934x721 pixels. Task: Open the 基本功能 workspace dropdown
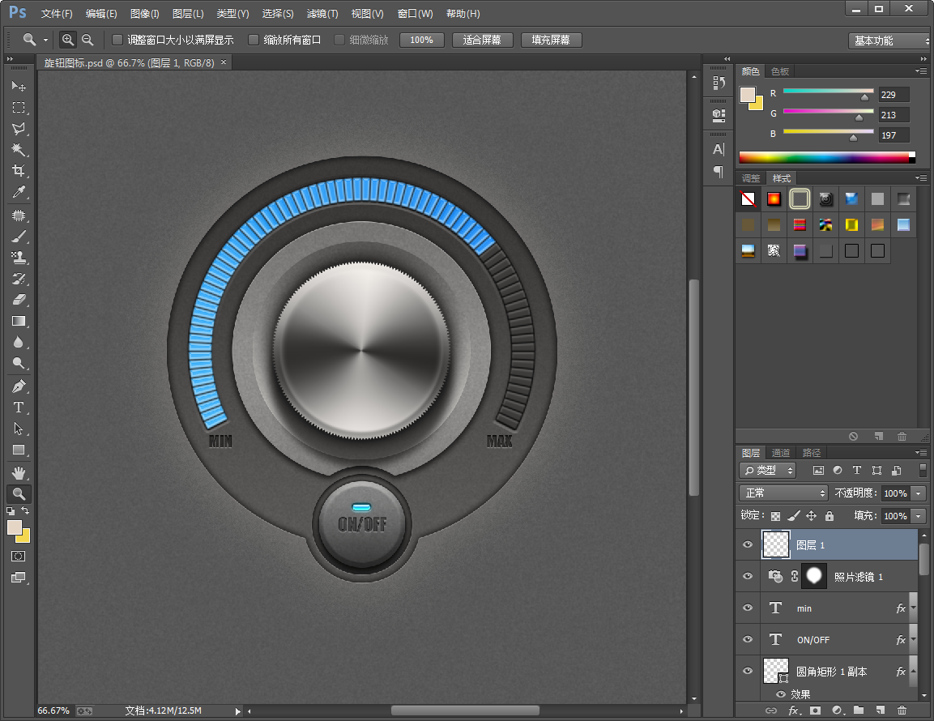[x=889, y=41]
